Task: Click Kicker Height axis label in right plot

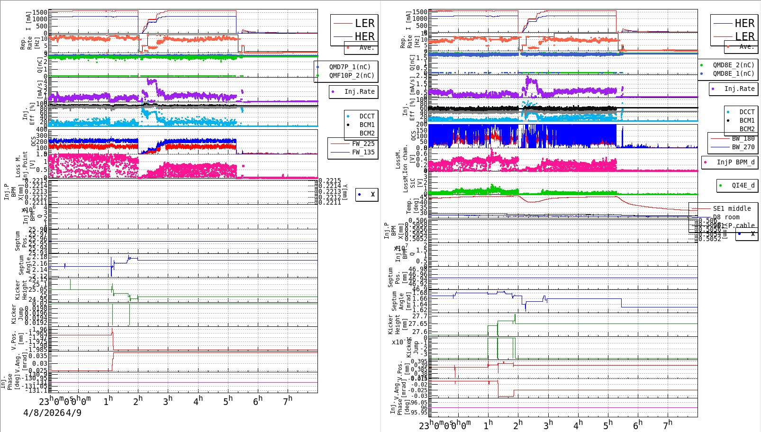Action: [398, 324]
